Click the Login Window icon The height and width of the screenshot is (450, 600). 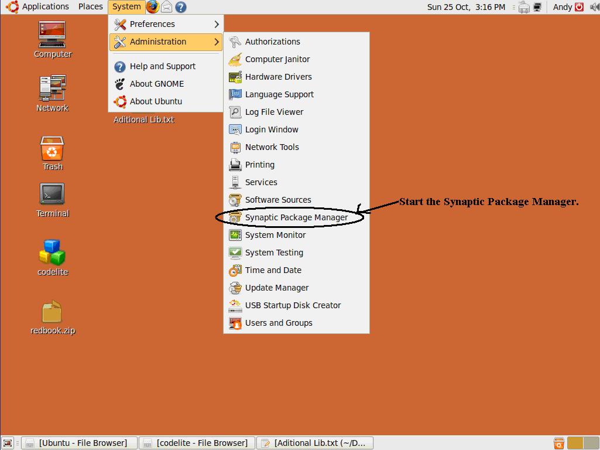pos(235,130)
